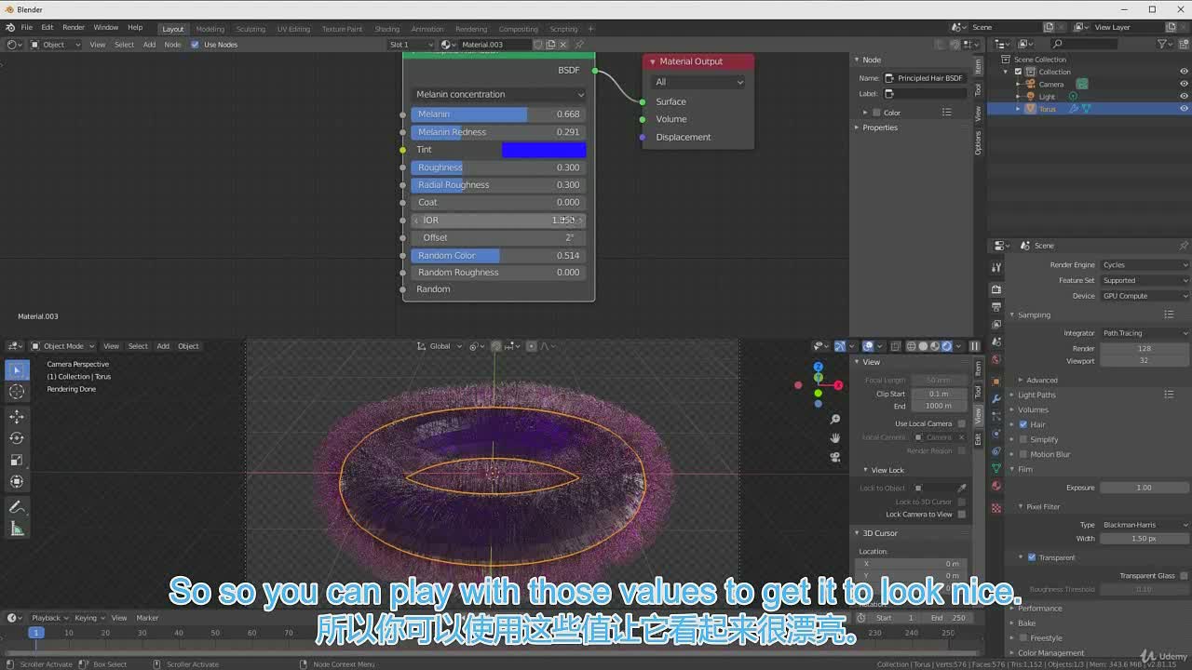Viewport: 1192px width, 670px height.
Task: Open the Material properties sphere tab
Action: tap(996, 486)
